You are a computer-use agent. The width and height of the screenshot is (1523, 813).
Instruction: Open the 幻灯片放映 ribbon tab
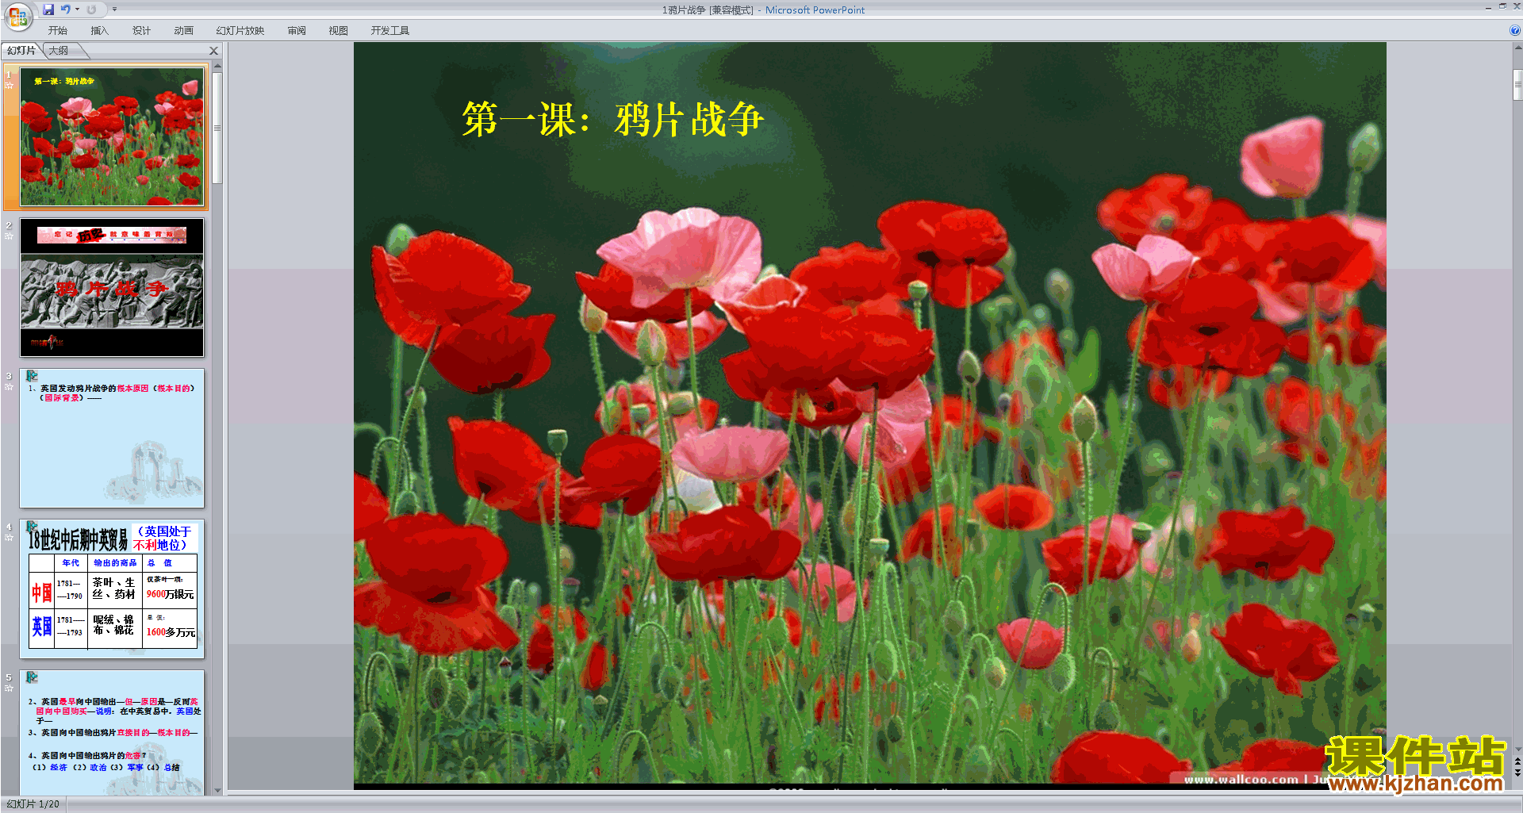pos(240,31)
